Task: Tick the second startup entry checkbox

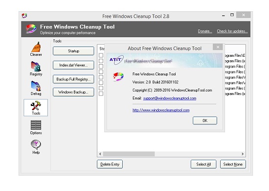Action: pos(101,61)
